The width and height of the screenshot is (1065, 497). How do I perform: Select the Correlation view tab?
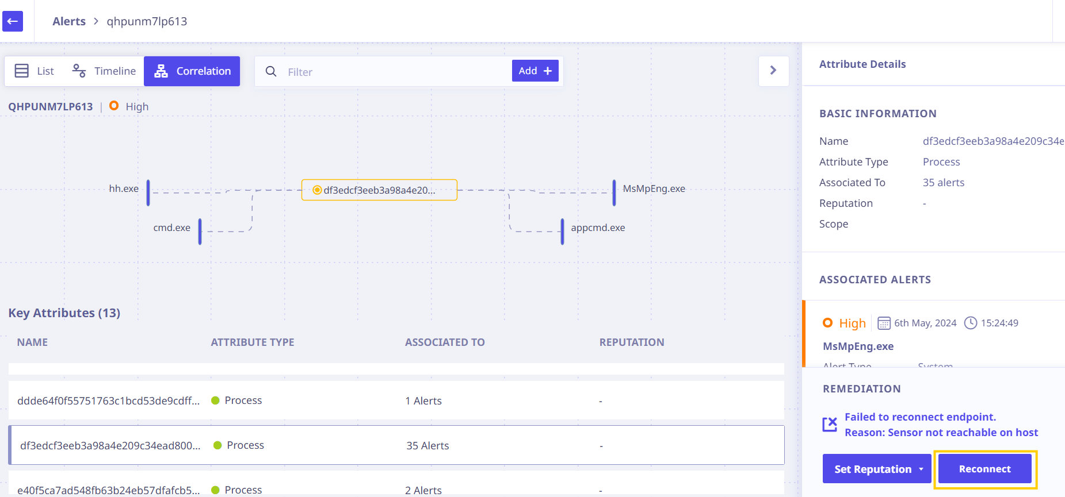(x=192, y=71)
